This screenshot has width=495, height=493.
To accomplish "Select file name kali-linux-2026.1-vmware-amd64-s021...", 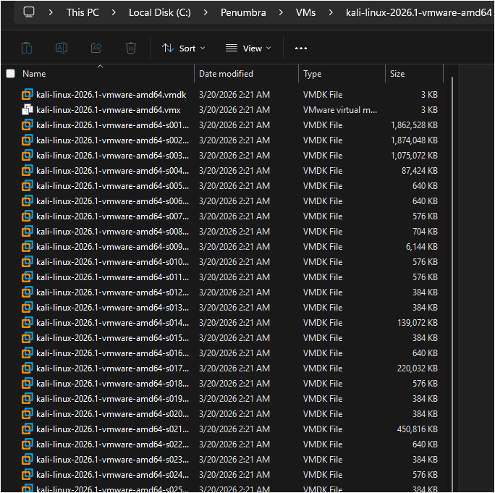I will pos(112,429).
